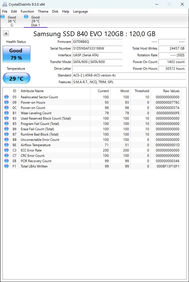Viewport: 189px width, 282px height.
Task: Select raw value 00000000776C
Action: pyautogui.click(x=168, y=102)
